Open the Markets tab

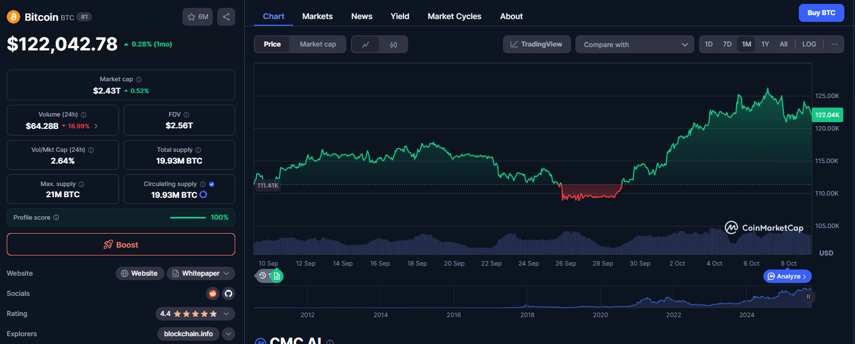[x=317, y=16]
